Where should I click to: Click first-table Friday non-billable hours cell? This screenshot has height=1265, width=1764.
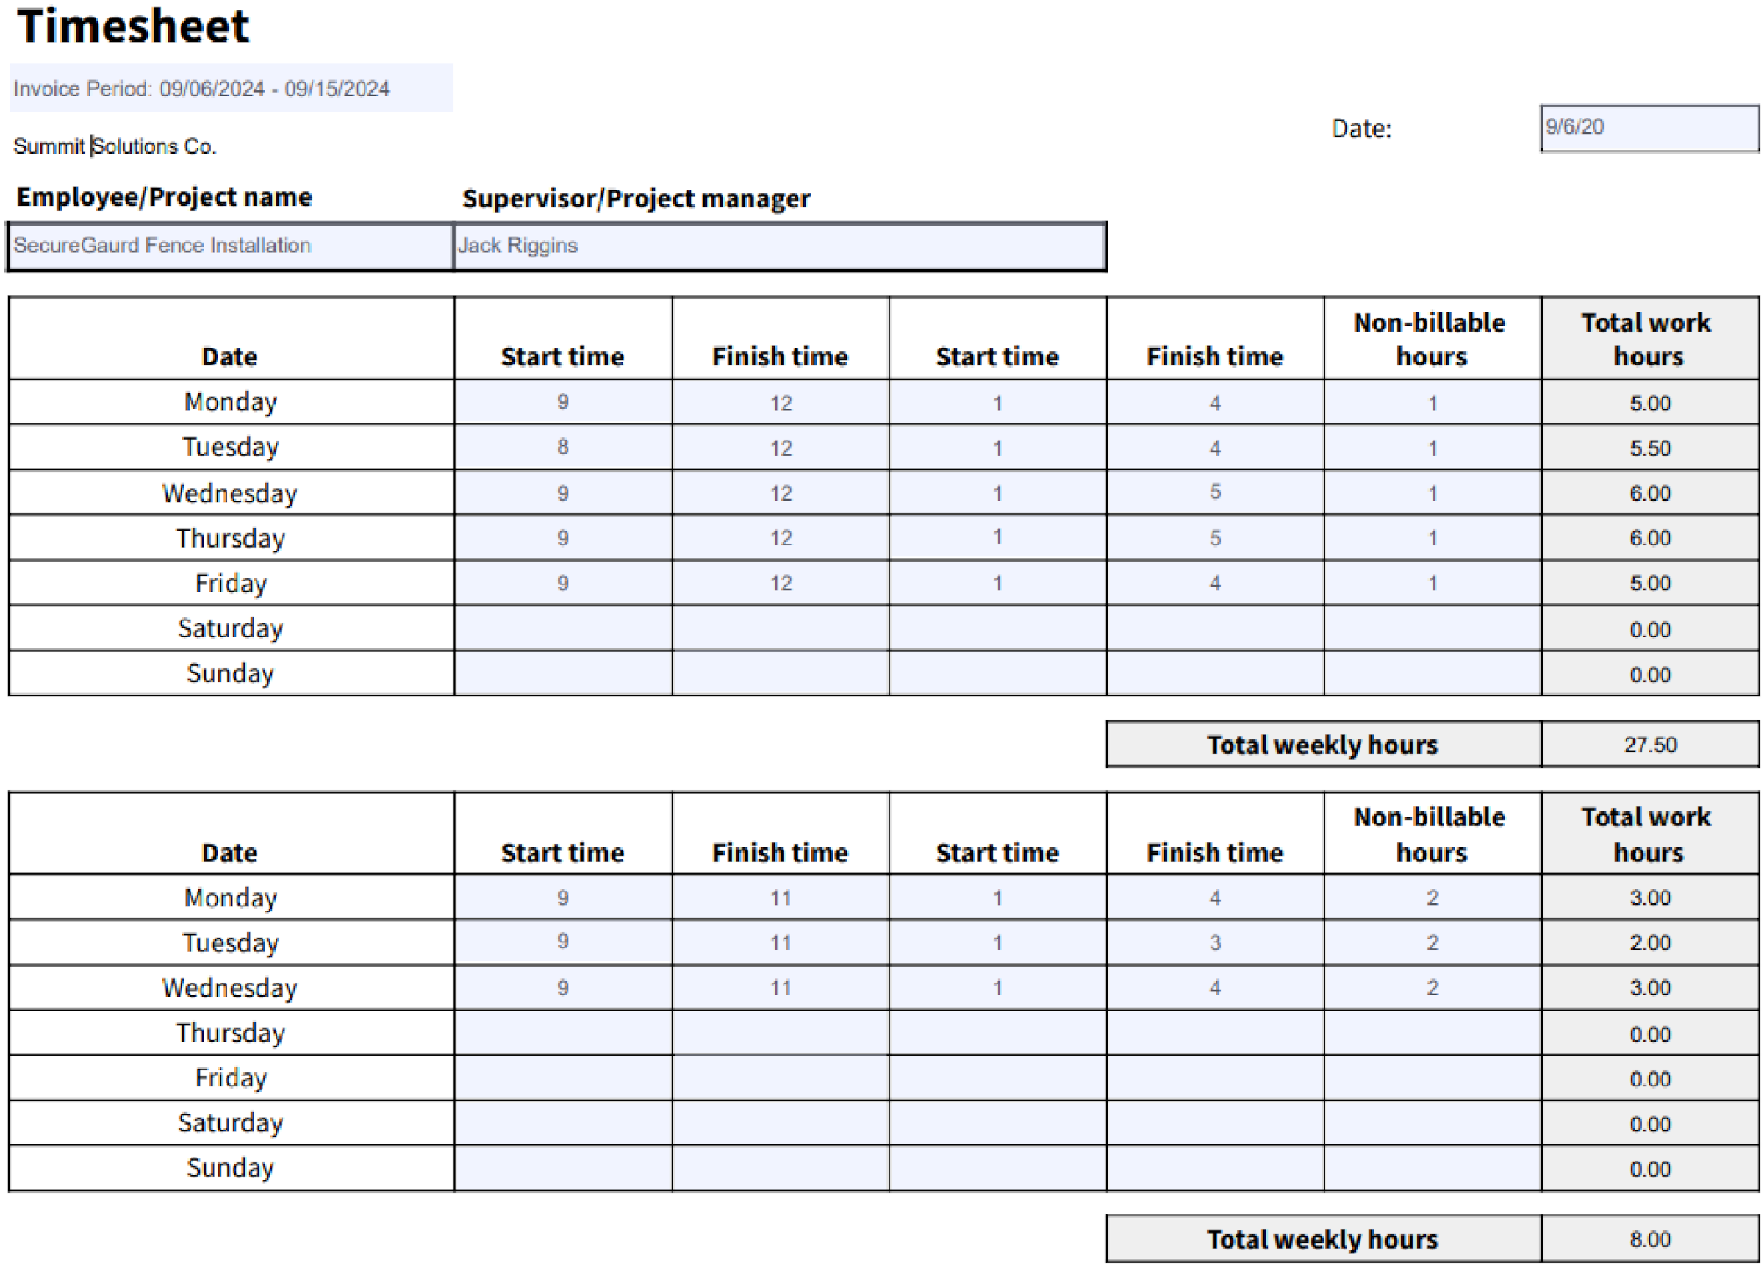[1432, 583]
